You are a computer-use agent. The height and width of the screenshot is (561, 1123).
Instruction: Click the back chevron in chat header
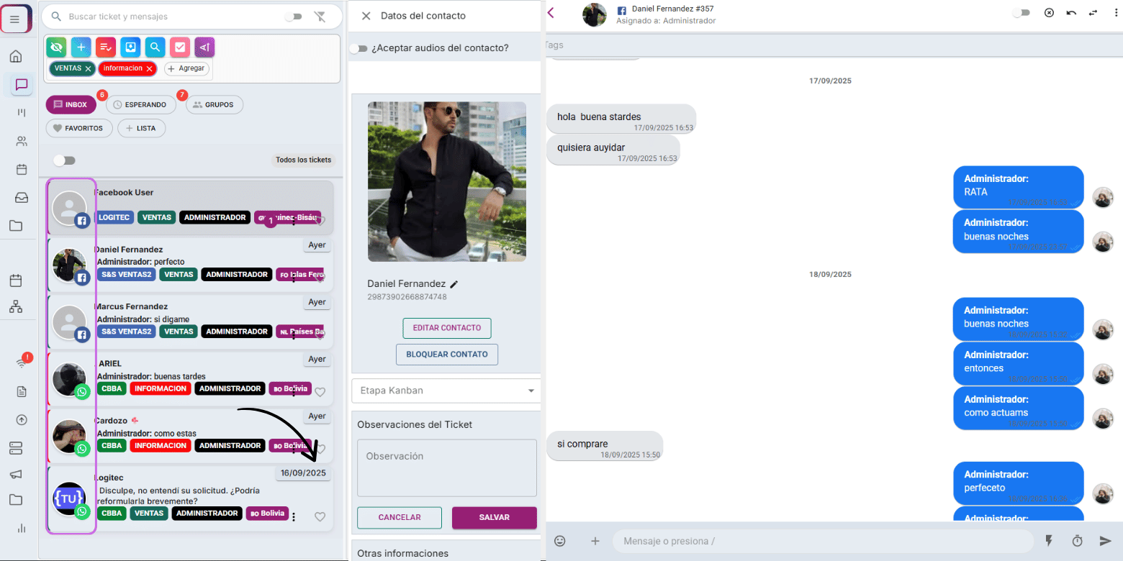point(551,13)
